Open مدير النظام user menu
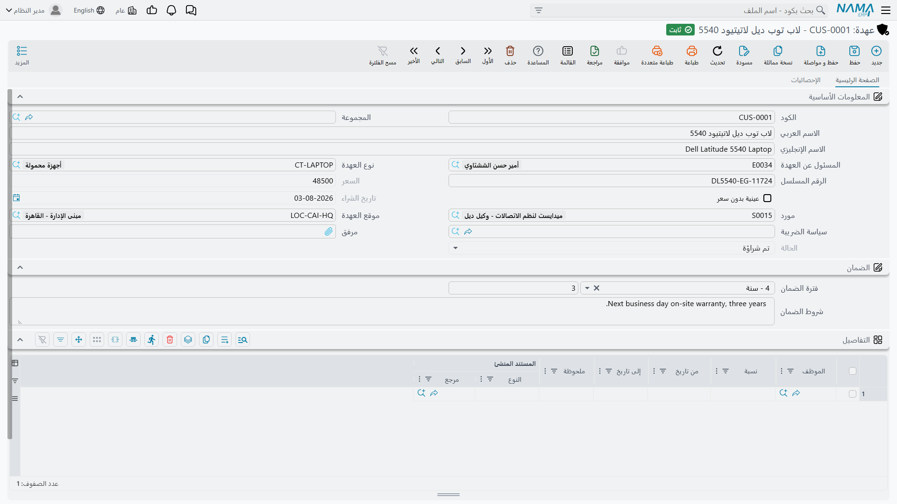897x504 pixels. [x=34, y=10]
